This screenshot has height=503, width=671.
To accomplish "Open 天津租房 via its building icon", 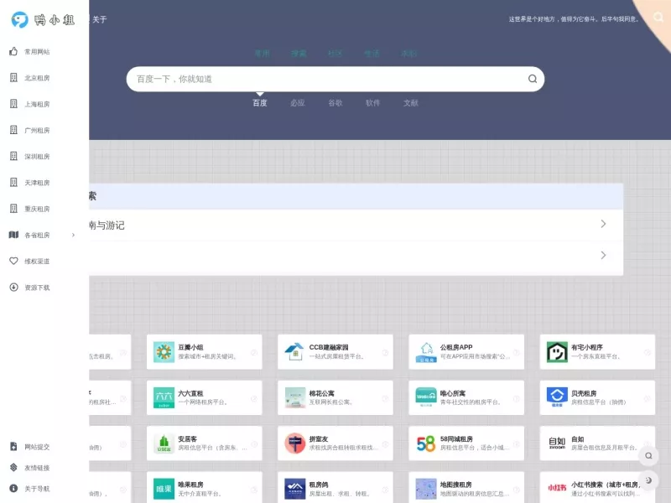I will [13, 183].
